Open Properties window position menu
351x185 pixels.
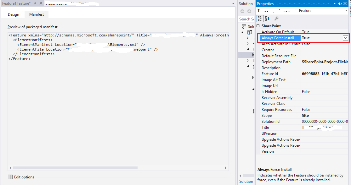[335, 3]
